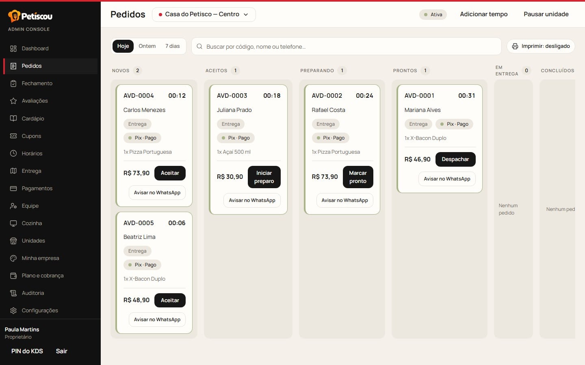The image size is (585, 365).
Task: Click the Unidades store icon
Action: pyautogui.click(x=13, y=240)
